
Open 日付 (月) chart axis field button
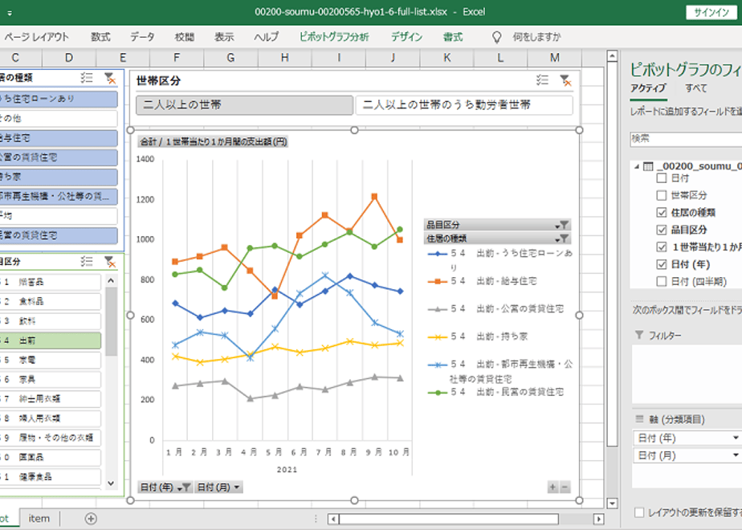pos(218,487)
